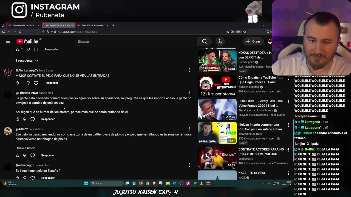Reply to the Admoz comment
The height and width of the screenshot is (197, 351).
point(48,155)
